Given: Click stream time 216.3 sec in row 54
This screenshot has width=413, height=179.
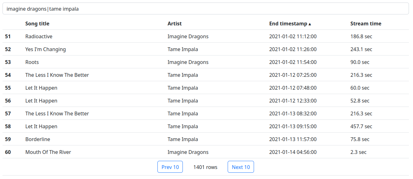Looking at the screenshot, I should click(361, 75).
